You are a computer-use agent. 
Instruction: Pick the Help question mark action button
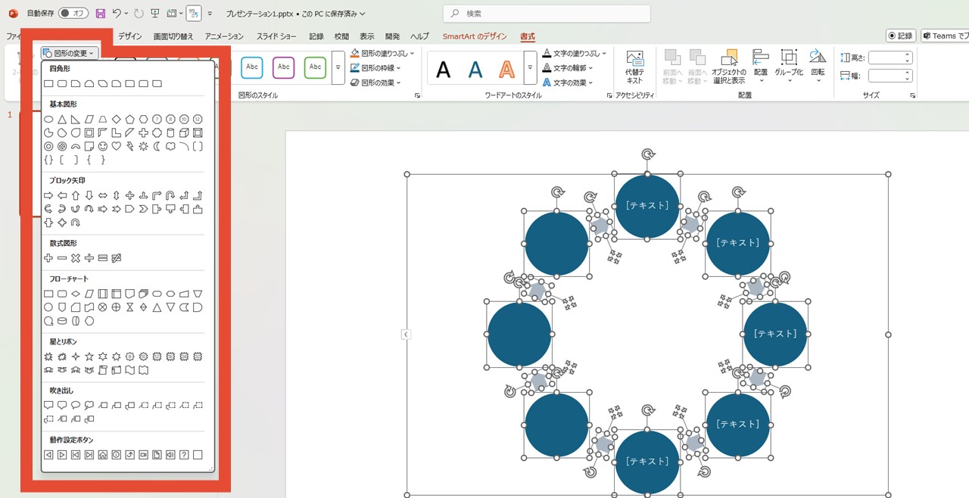[x=184, y=455]
